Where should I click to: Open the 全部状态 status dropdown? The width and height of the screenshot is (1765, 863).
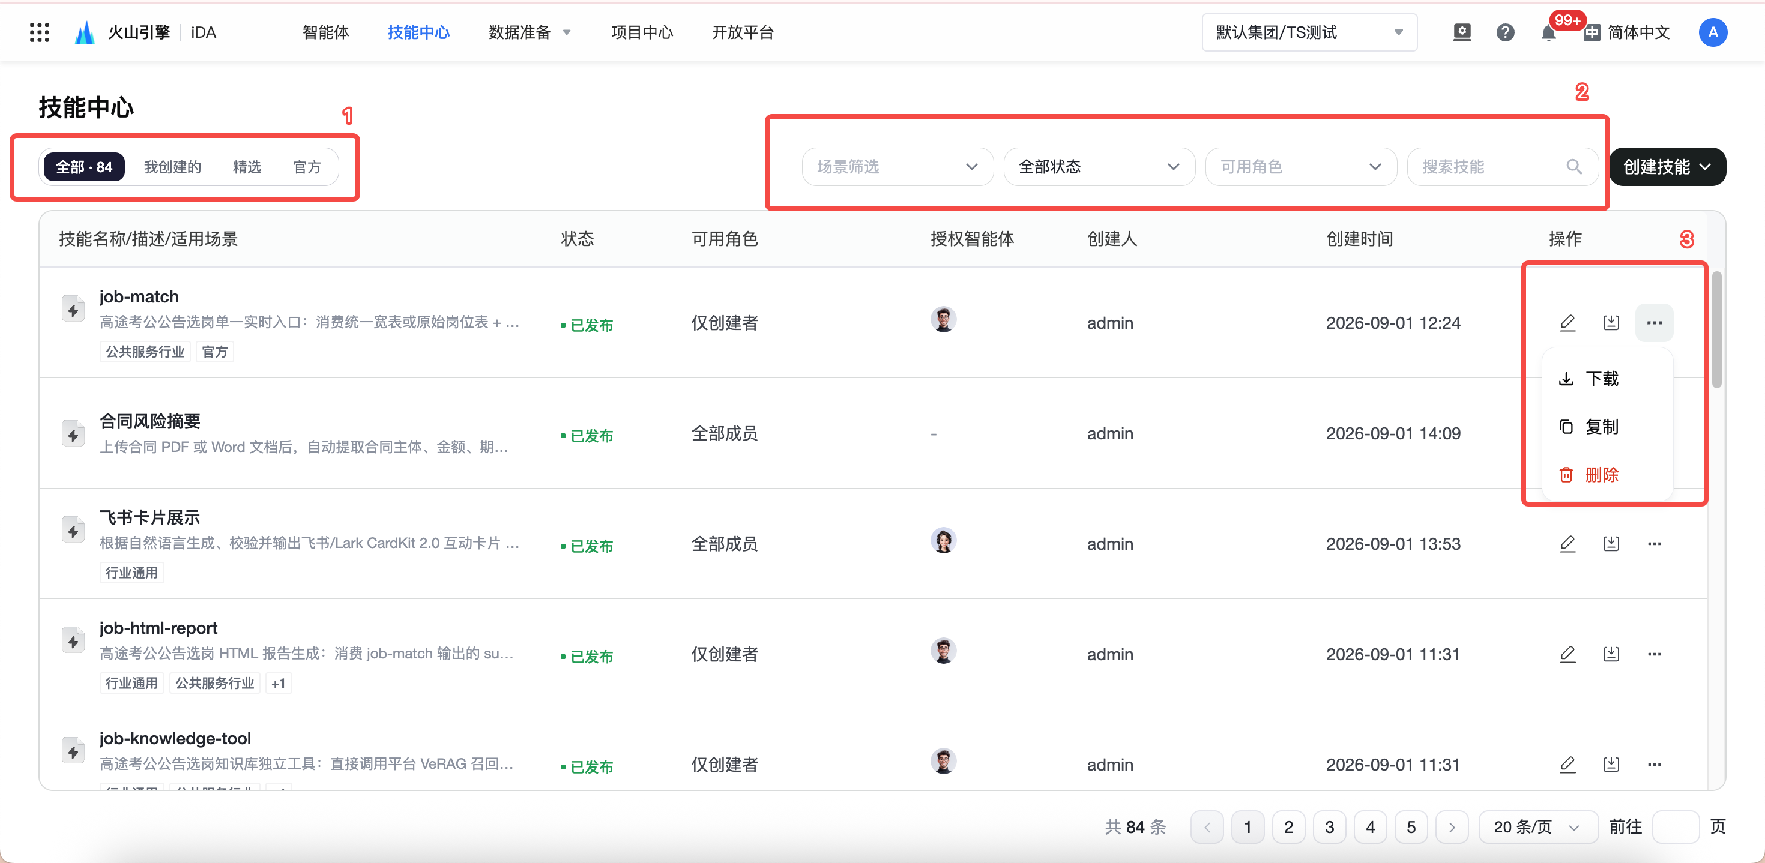(x=1099, y=166)
